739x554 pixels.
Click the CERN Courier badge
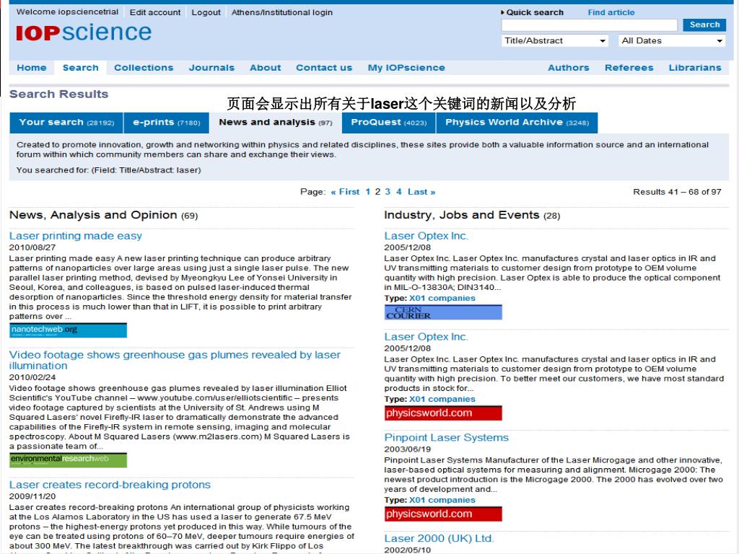(x=443, y=312)
